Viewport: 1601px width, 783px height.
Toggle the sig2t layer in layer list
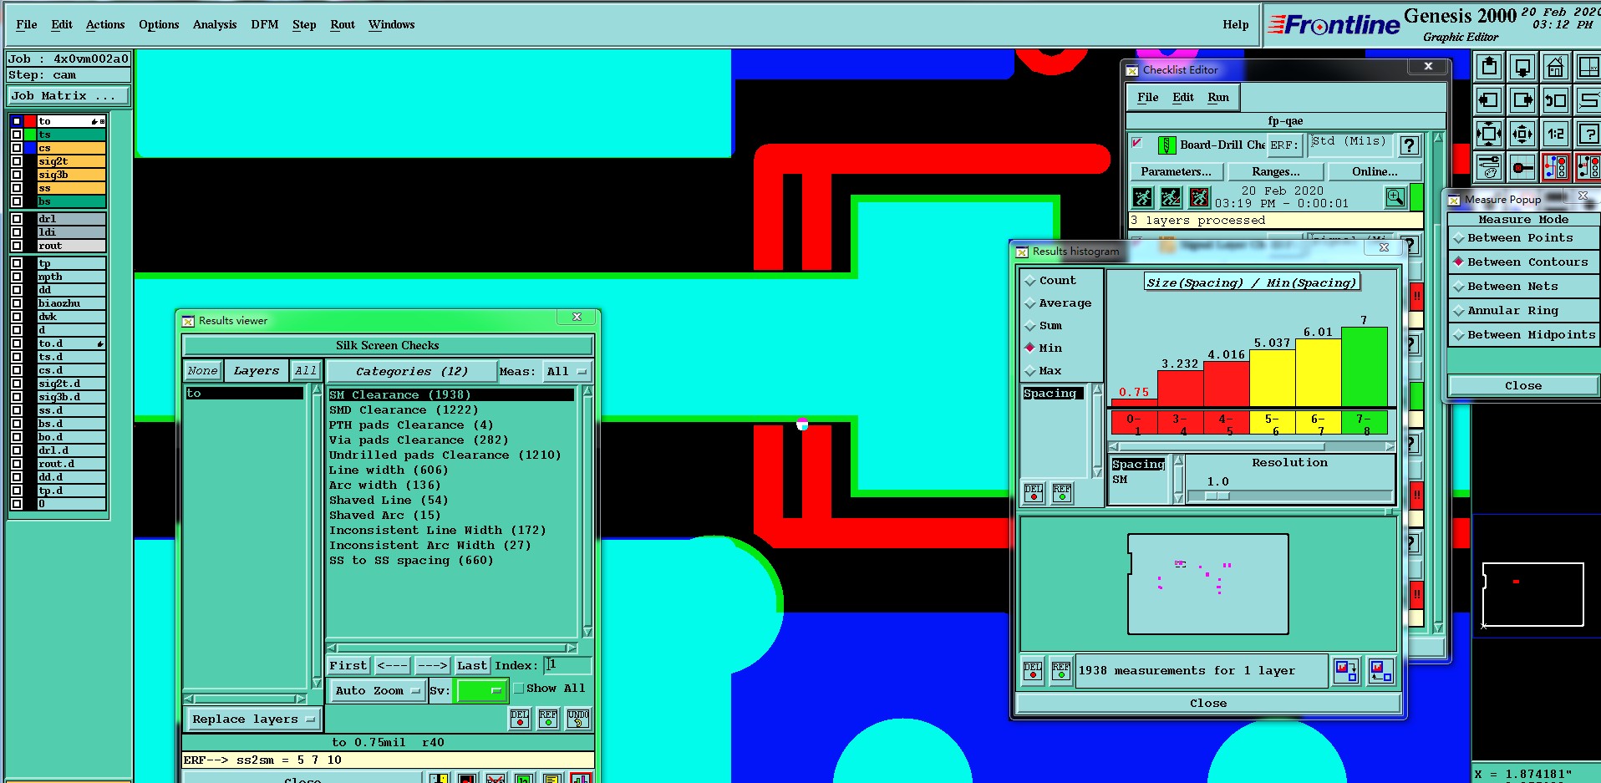[x=71, y=161]
